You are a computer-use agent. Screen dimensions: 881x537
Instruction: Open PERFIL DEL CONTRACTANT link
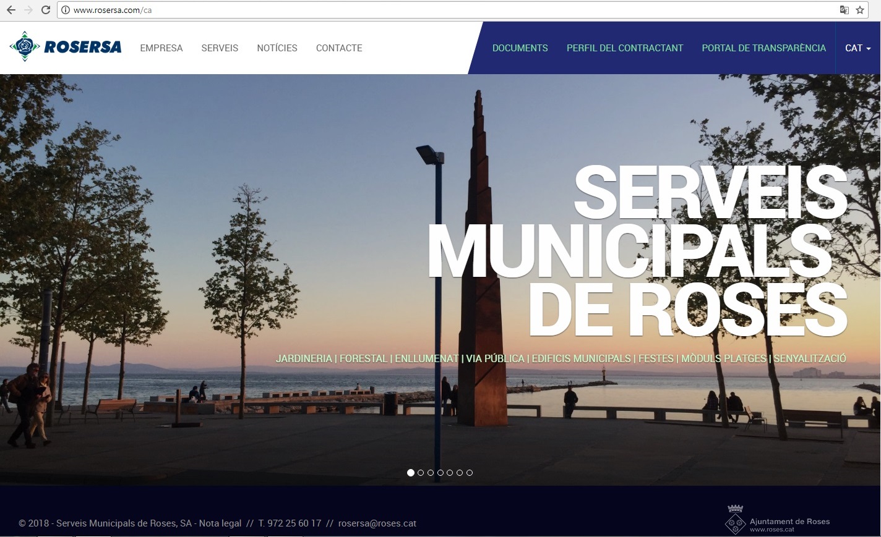point(625,48)
